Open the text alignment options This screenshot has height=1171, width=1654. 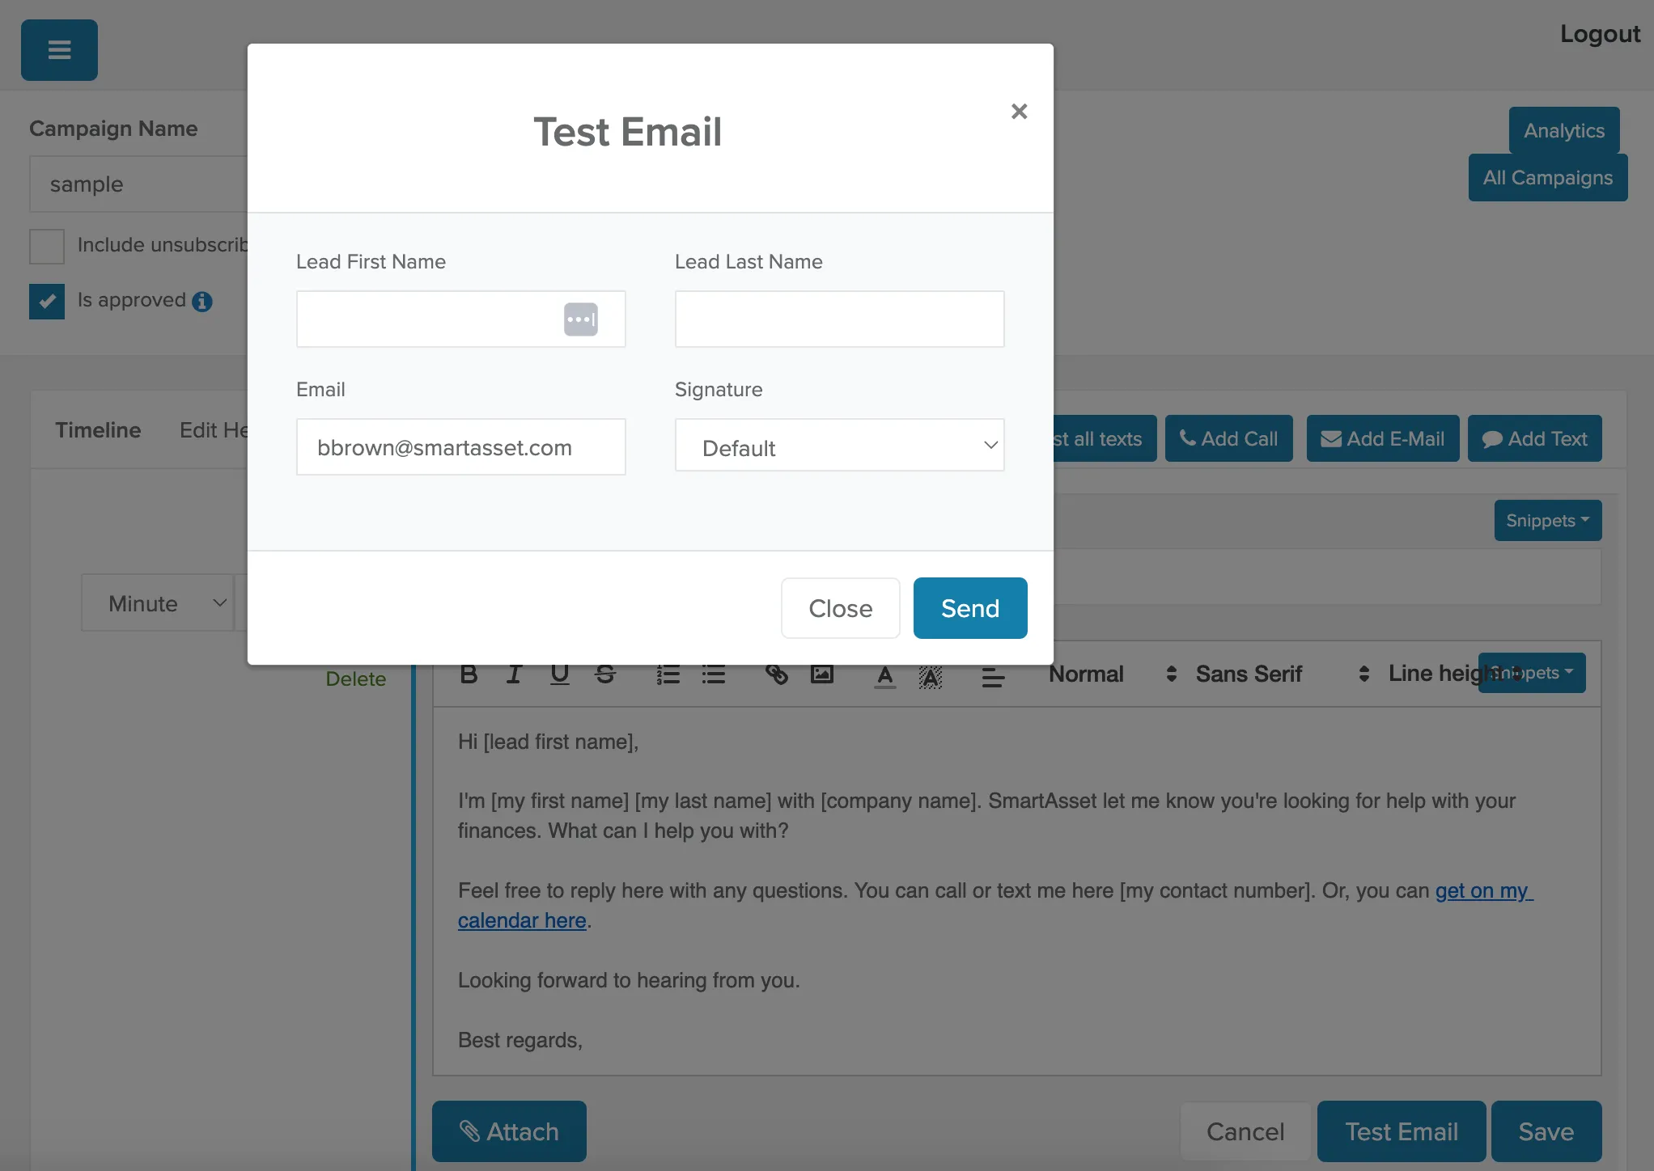click(x=993, y=676)
